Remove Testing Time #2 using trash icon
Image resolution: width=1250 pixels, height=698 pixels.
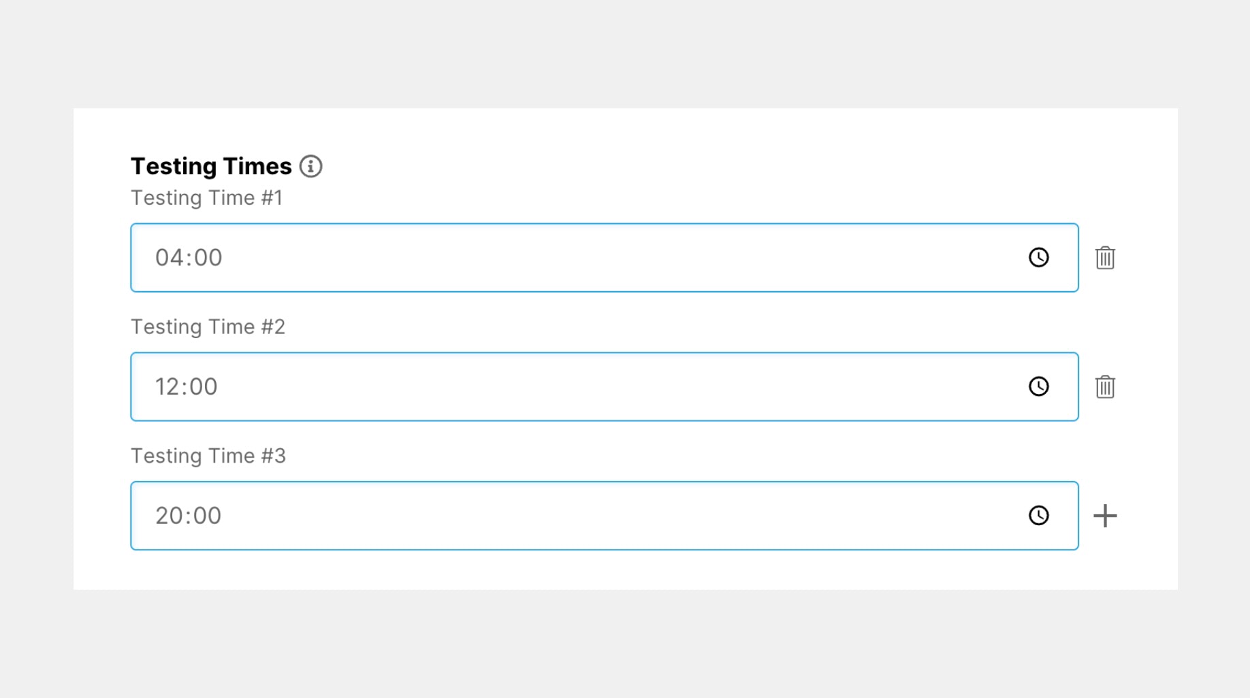point(1105,387)
